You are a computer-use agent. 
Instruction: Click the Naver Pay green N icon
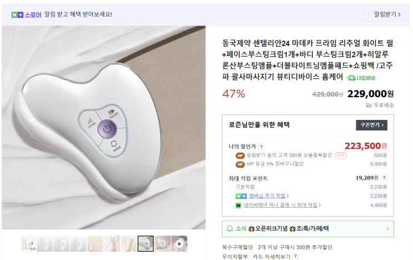click(x=238, y=205)
